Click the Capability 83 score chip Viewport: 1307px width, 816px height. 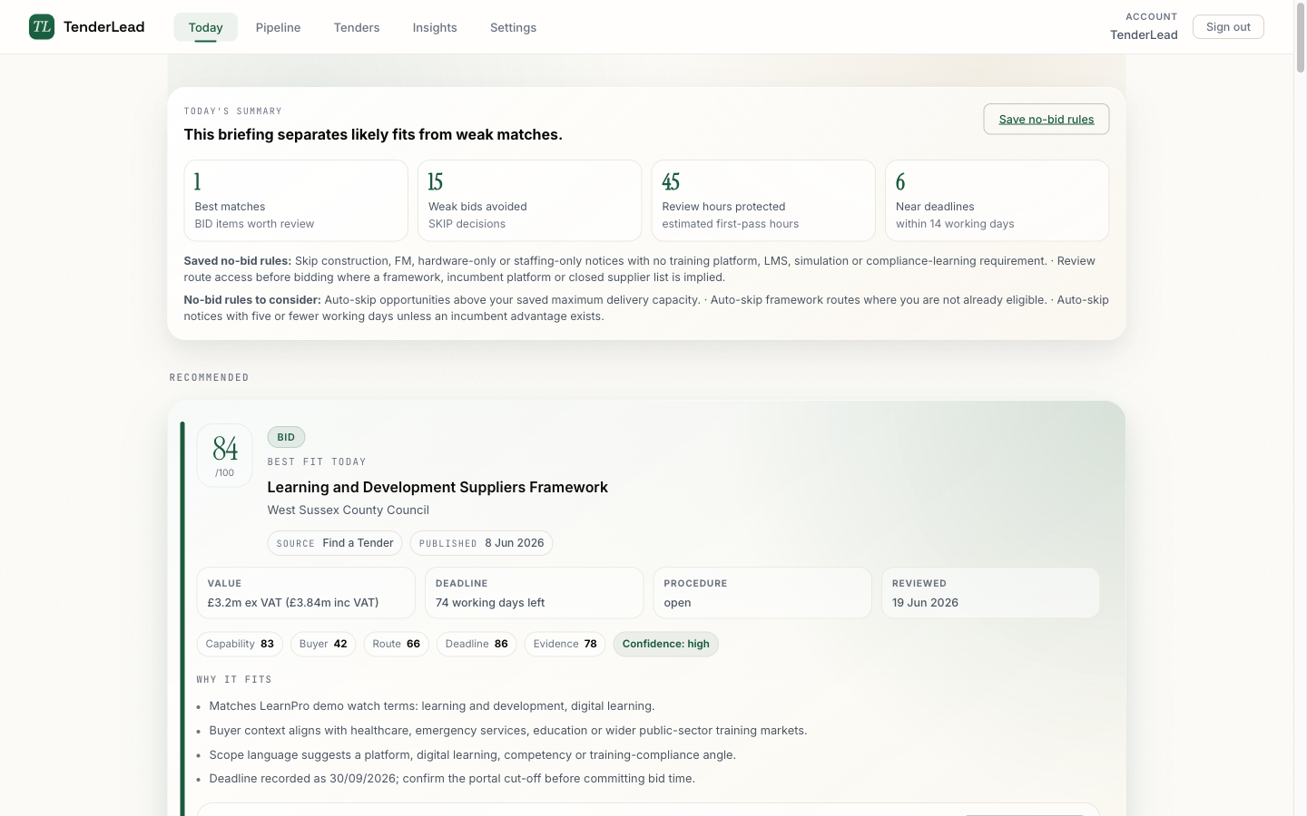240,644
